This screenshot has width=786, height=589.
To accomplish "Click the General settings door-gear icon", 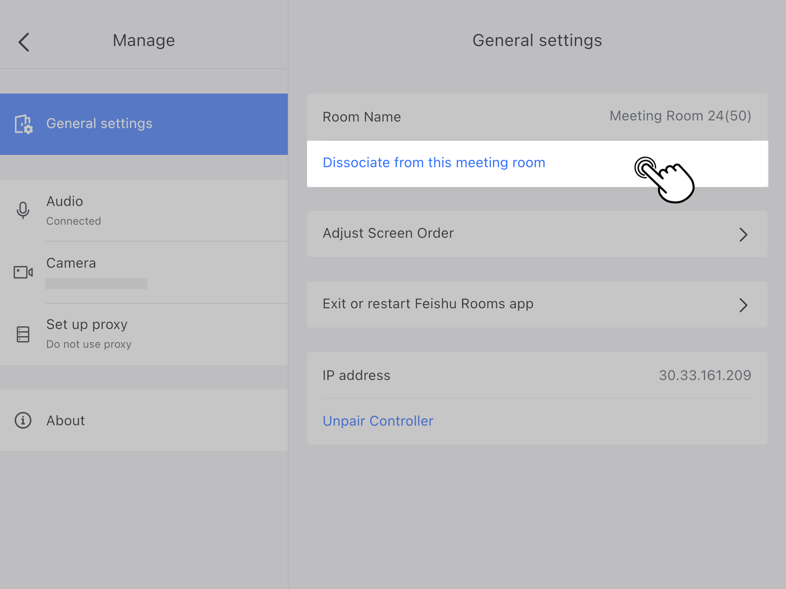I will 23,124.
